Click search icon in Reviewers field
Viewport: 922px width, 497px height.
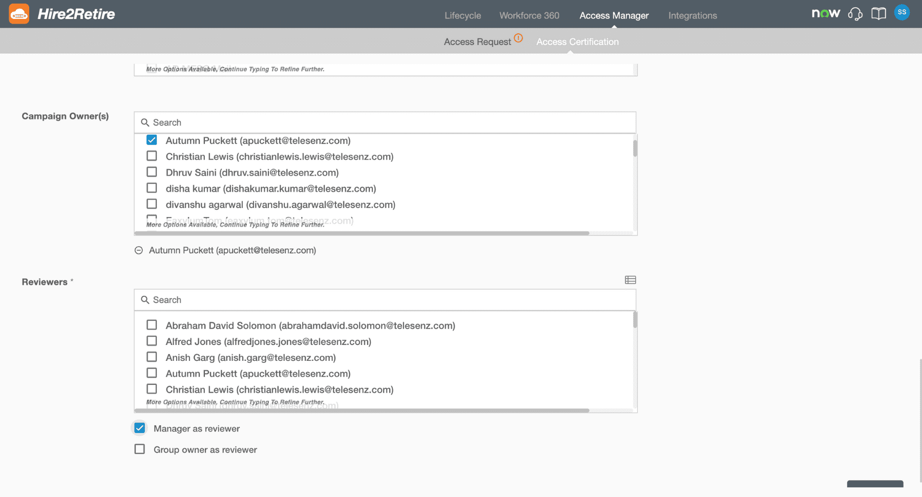click(x=145, y=300)
